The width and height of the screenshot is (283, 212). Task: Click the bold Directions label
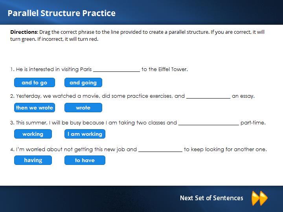(x=24, y=32)
